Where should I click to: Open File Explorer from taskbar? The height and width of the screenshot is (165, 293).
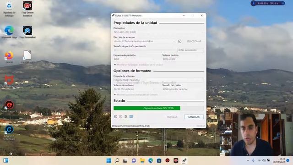pyautogui.click(x=142, y=160)
